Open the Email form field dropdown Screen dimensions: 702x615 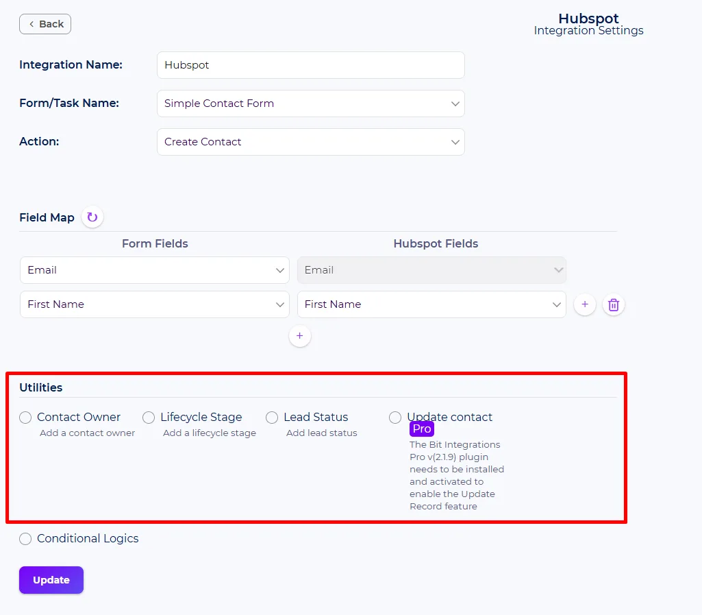(155, 270)
